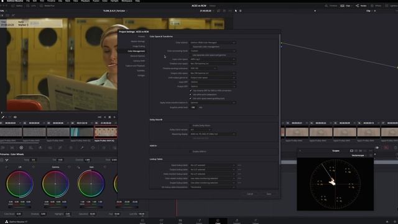398x224 pixels.
Task: Click the Project Settings dialog scrollbar
Action: tap(280, 99)
